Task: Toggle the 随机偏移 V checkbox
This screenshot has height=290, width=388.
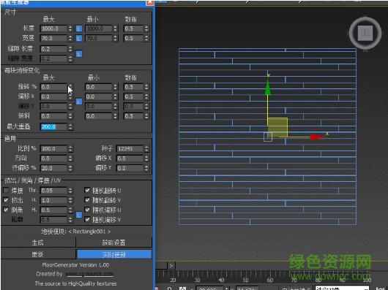Action: coord(87,219)
